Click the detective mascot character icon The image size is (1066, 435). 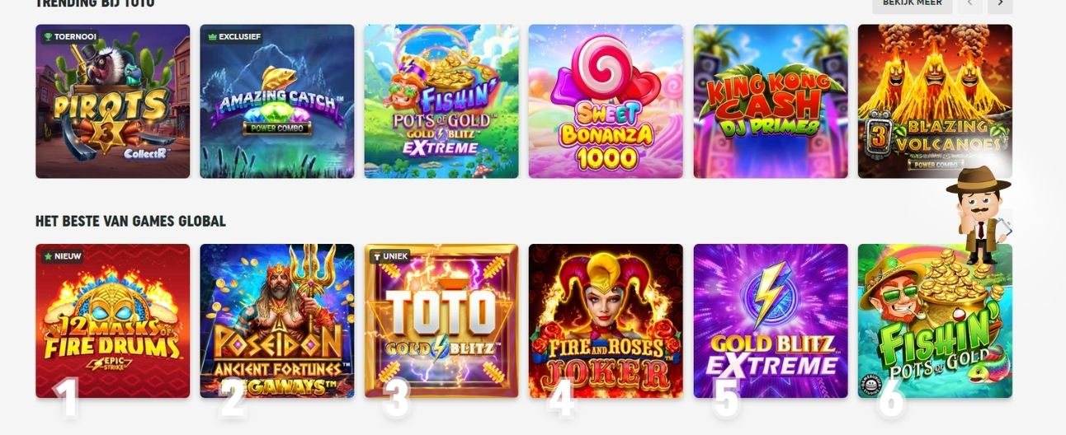coord(979,215)
